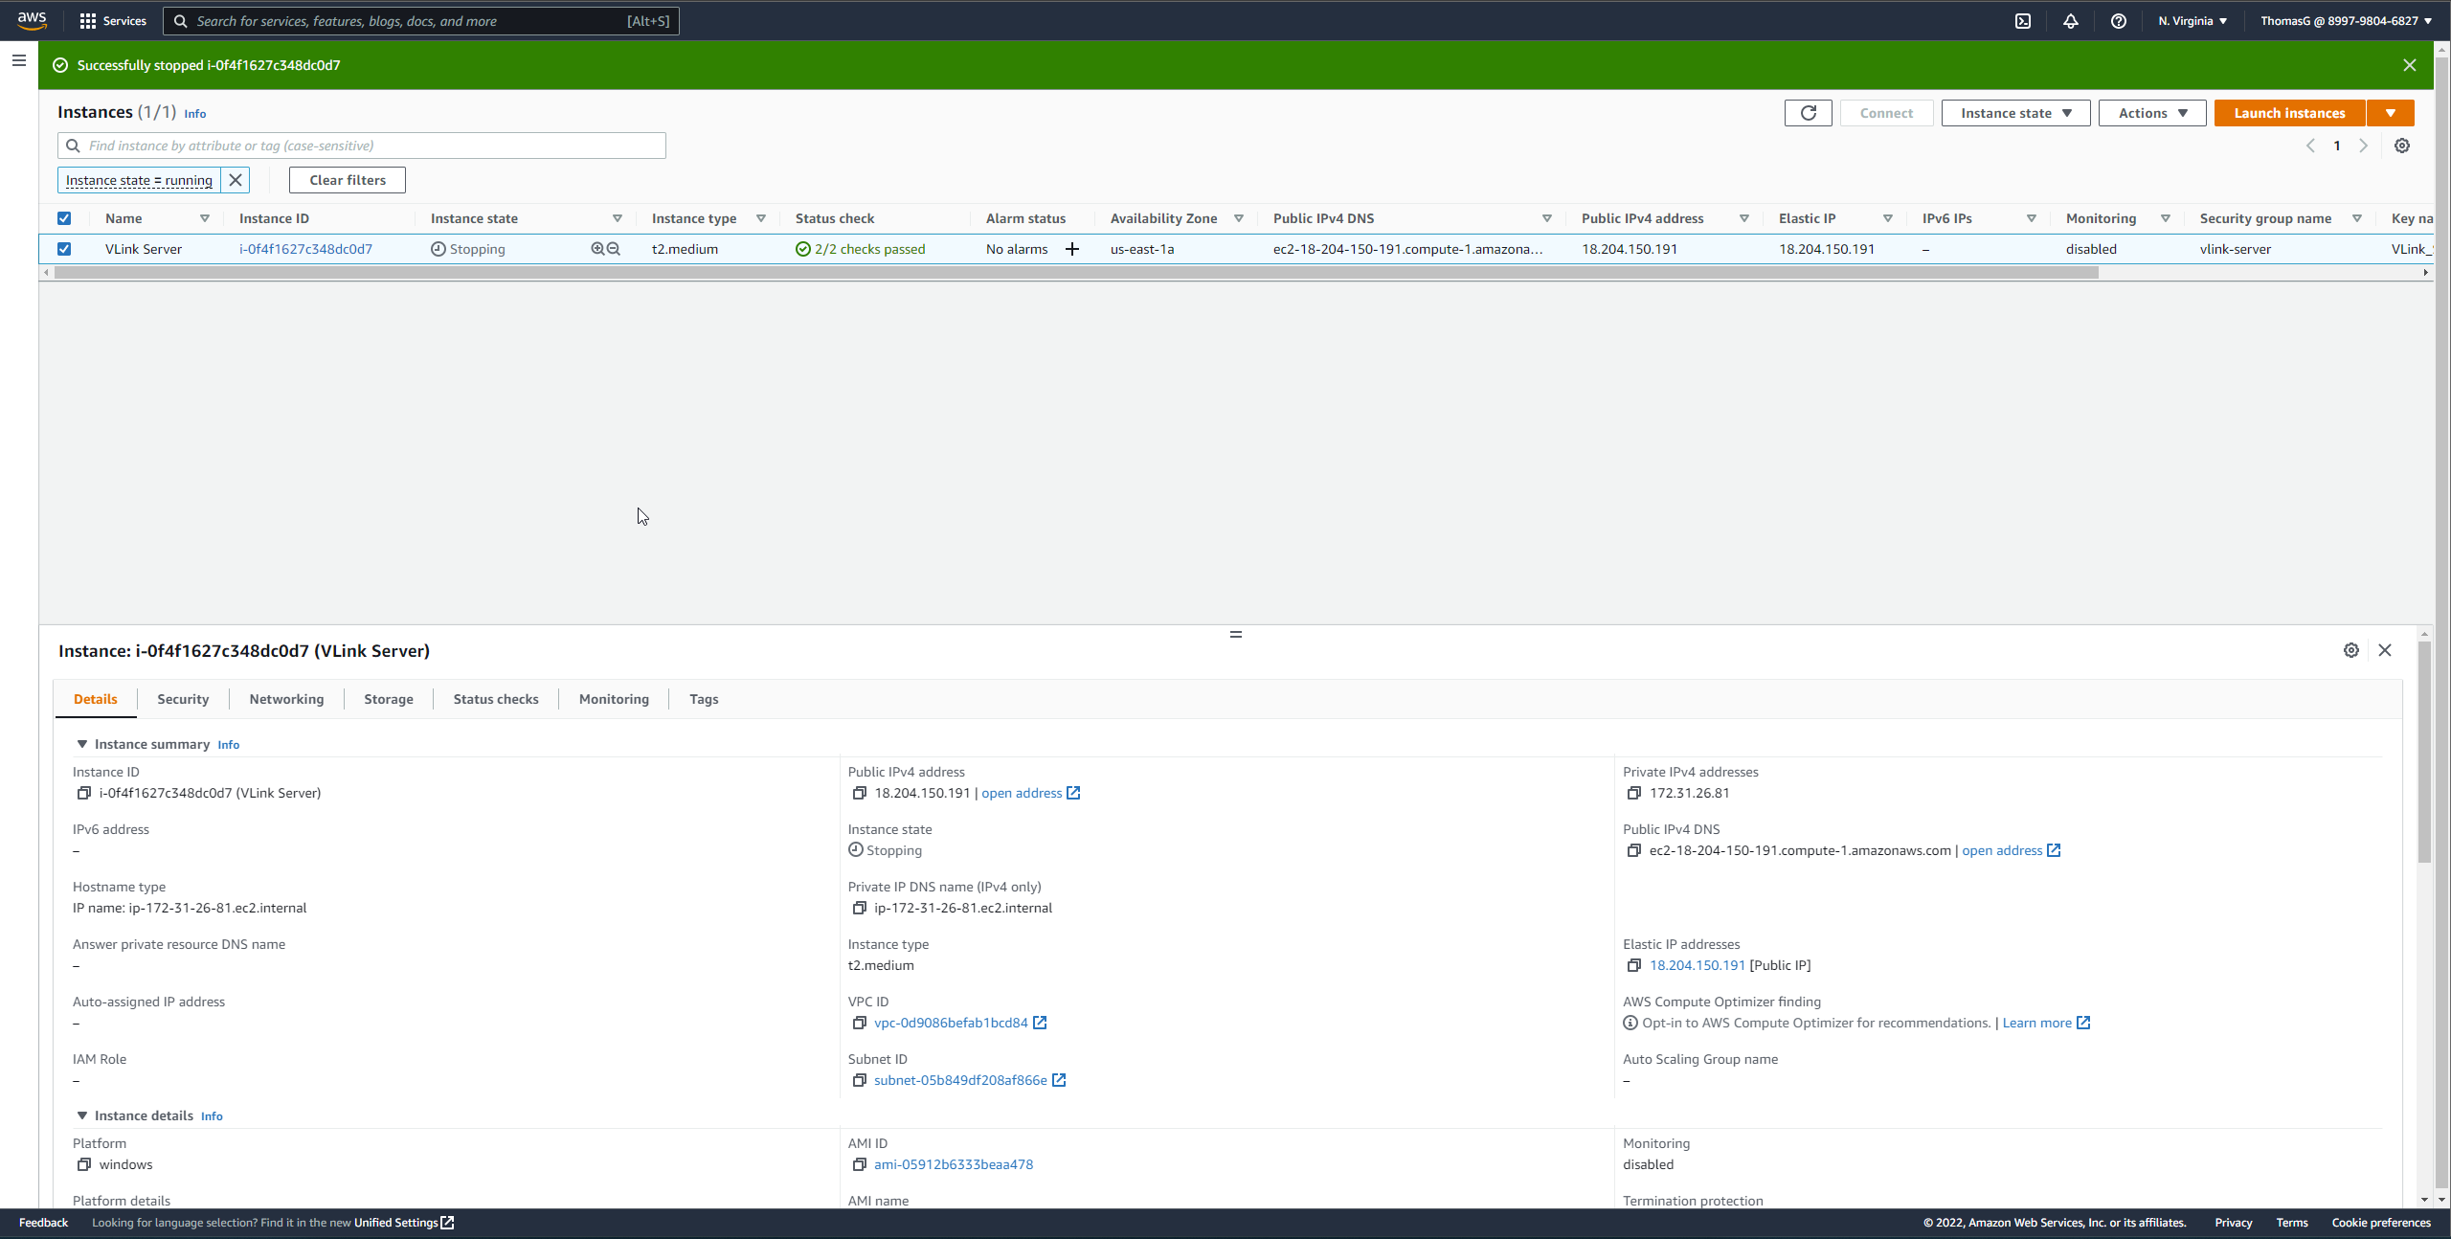
Task: Sort by Instance type column
Action: tap(760, 218)
